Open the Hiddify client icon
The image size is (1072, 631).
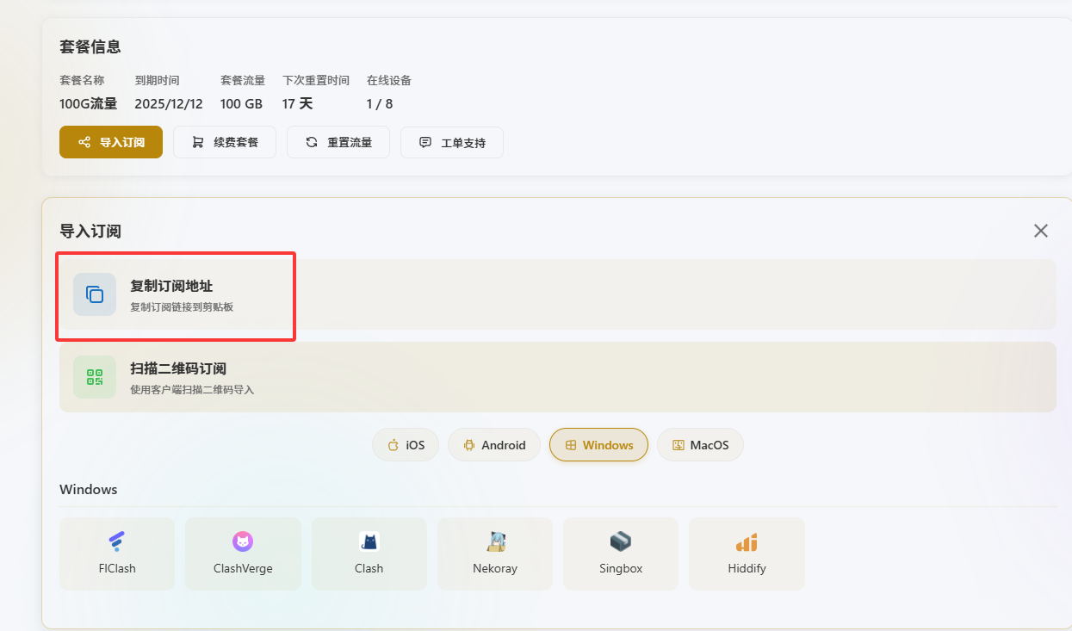(x=747, y=542)
